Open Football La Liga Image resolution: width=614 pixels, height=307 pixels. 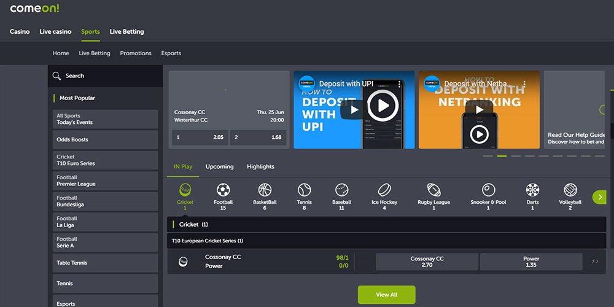tap(105, 222)
